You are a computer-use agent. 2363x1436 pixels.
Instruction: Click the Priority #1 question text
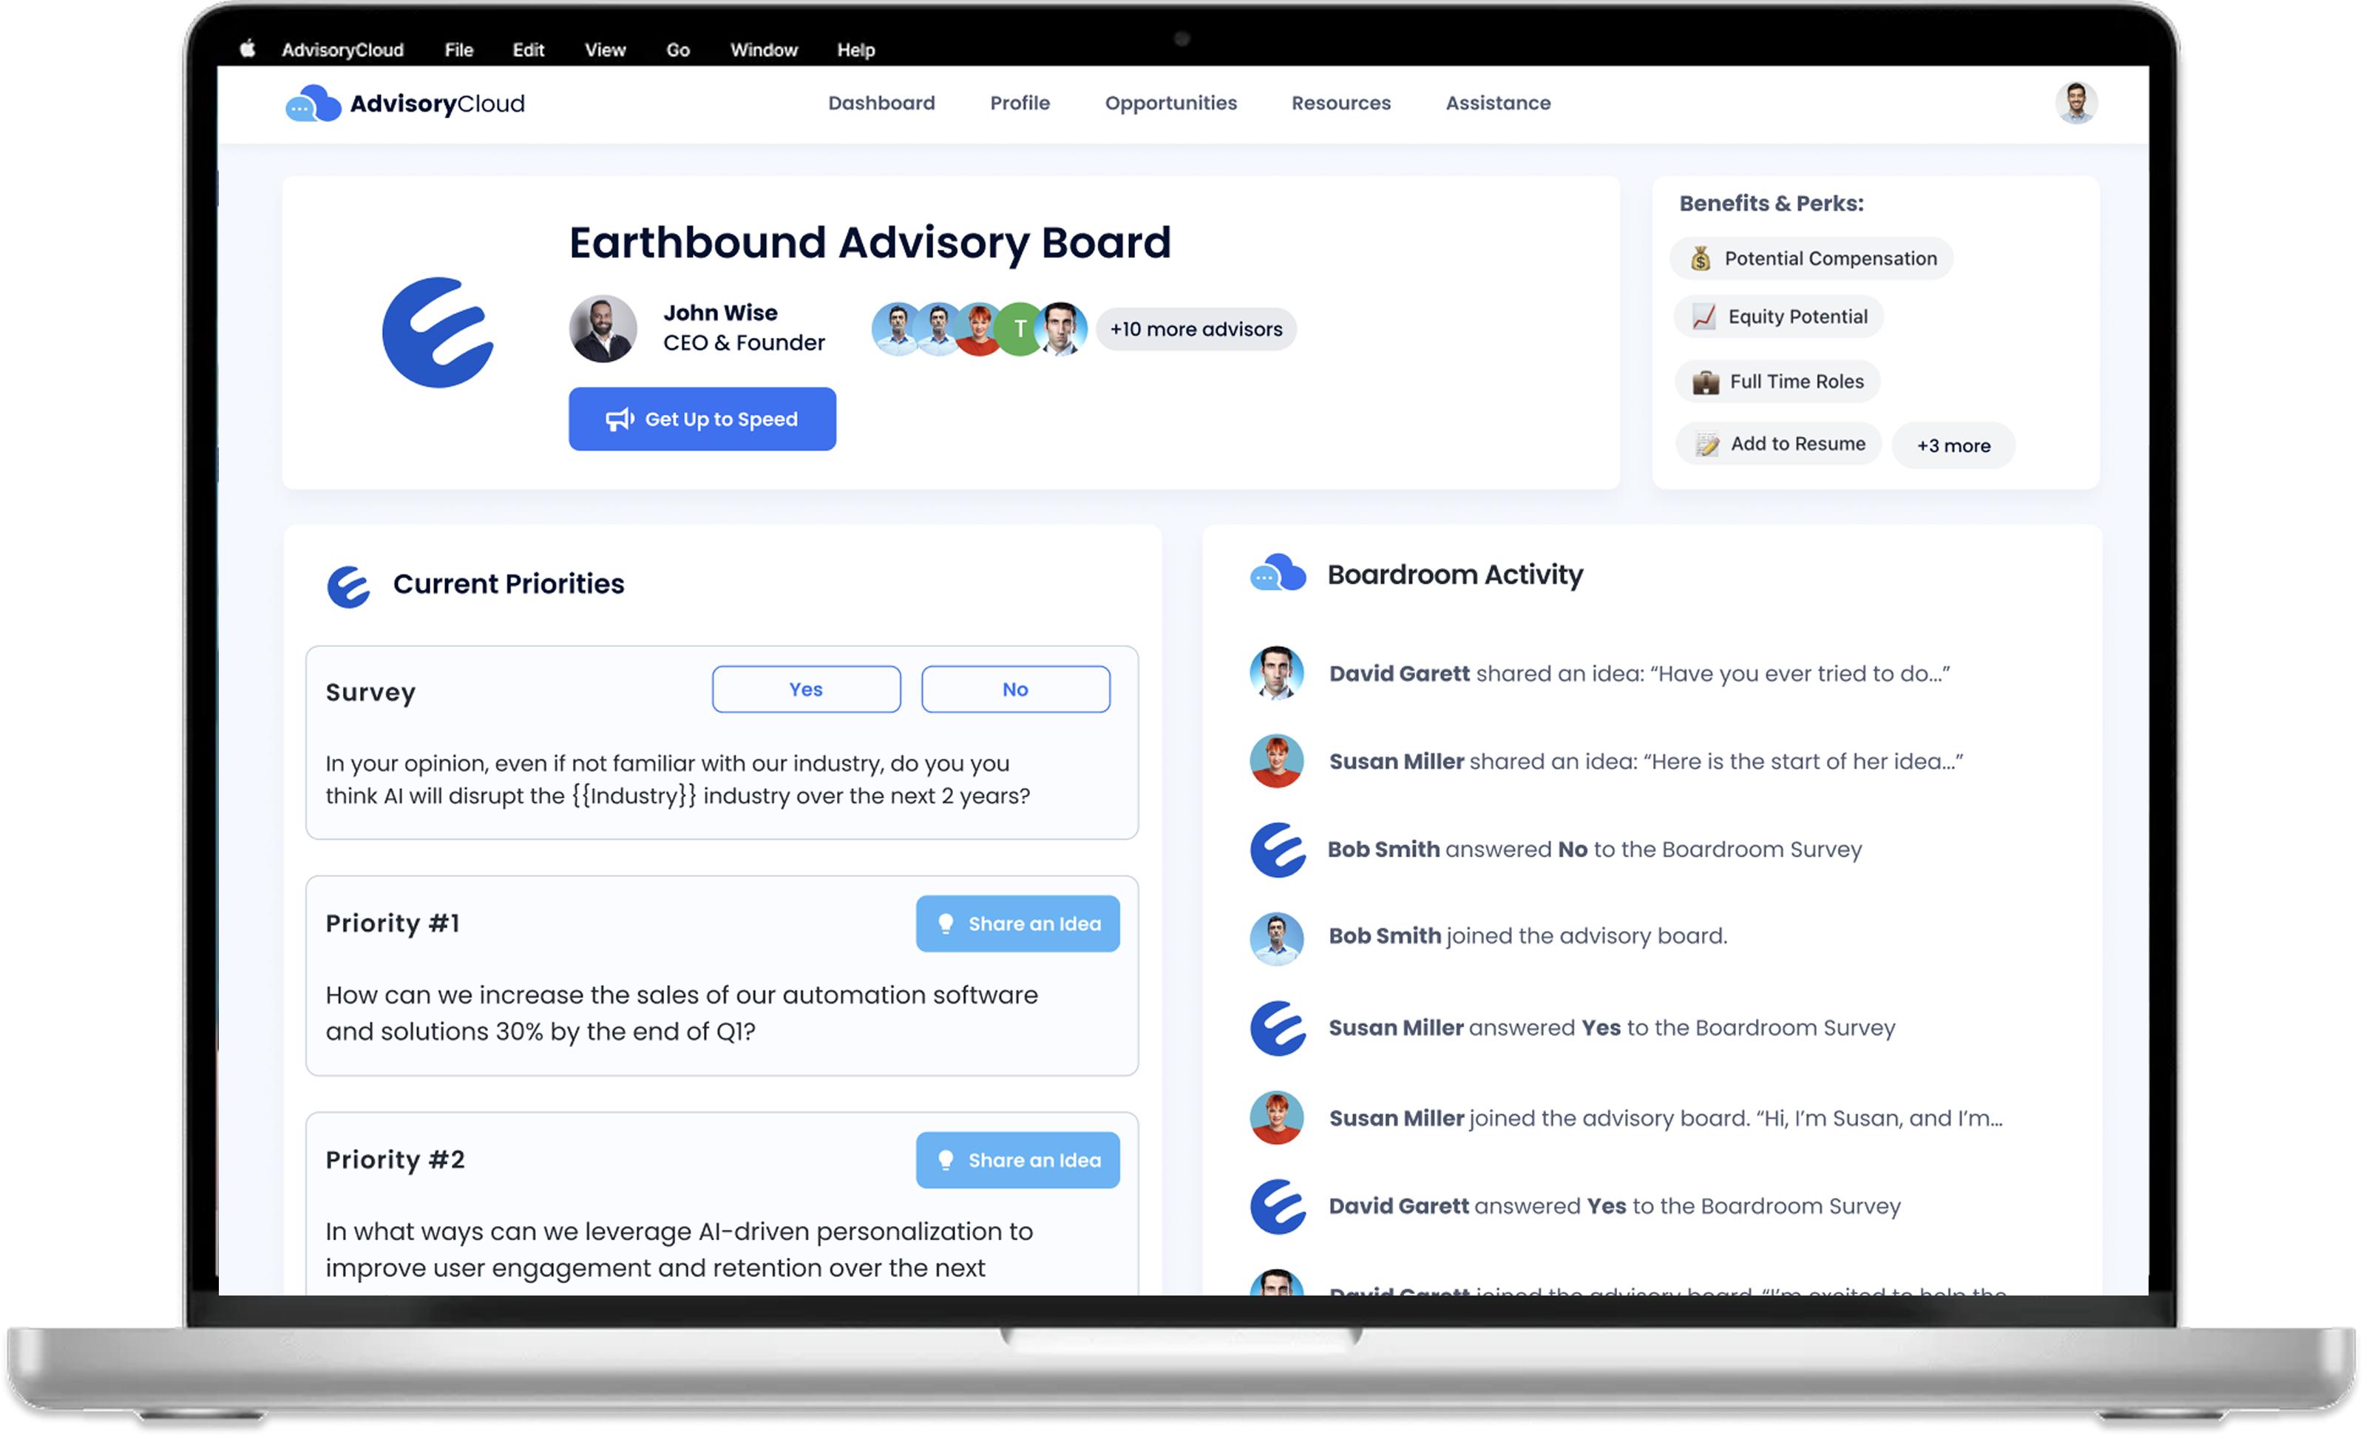pos(681,1013)
